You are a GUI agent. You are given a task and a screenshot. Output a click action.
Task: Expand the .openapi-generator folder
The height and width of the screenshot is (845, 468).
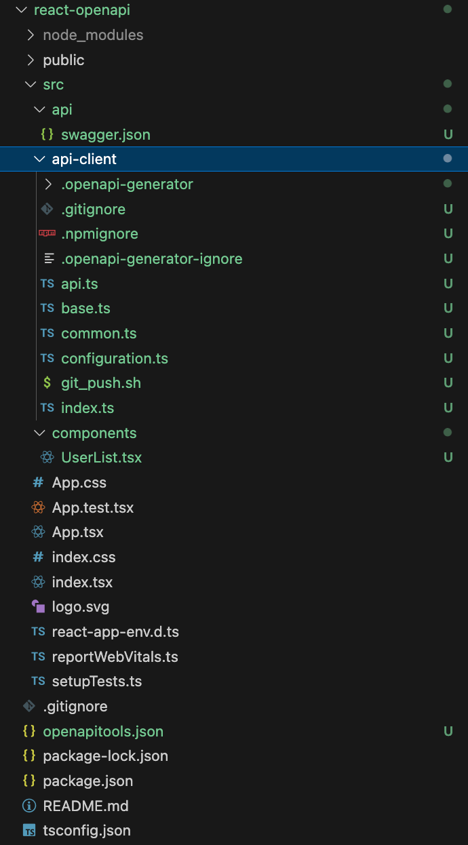[x=47, y=184]
